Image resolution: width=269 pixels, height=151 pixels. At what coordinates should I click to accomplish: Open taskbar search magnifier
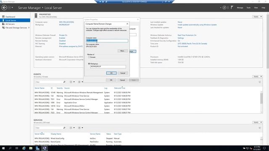[x=10, y=148]
